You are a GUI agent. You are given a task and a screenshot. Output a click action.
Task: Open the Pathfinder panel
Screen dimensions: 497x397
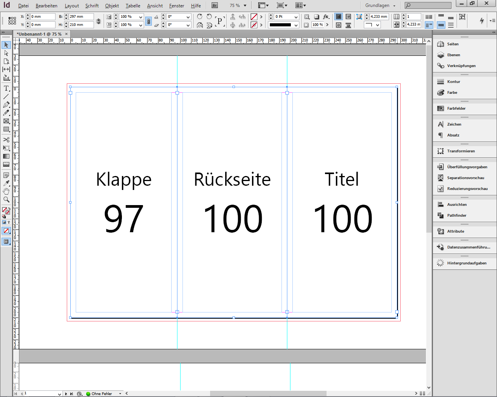(457, 216)
